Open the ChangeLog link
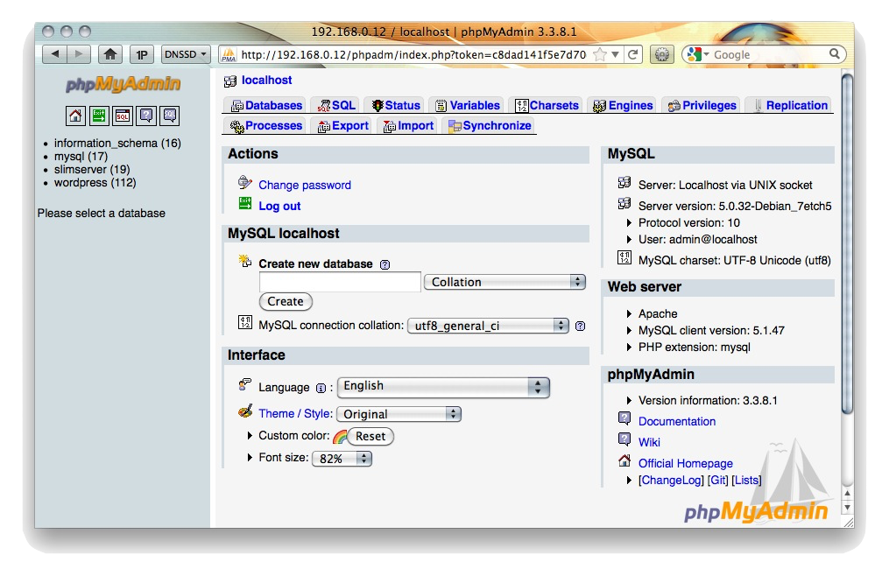Image resolution: width=889 pixels, height=576 pixels. pyautogui.click(x=671, y=481)
